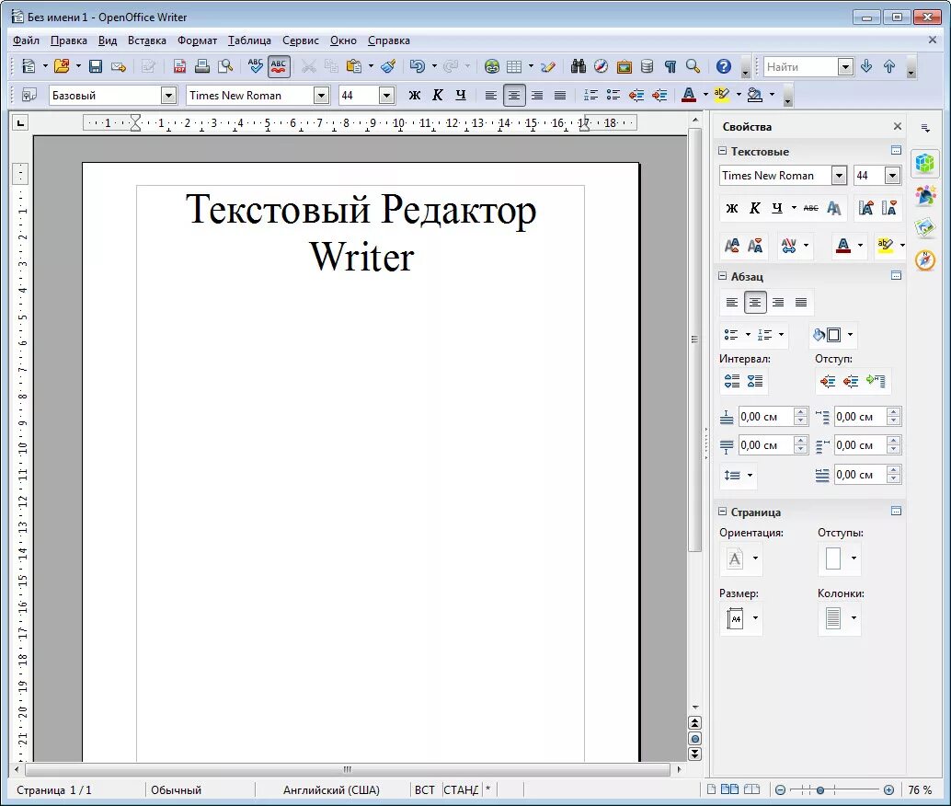This screenshot has height=806, width=951.
Task: Toggle Justified alignment in formatting toolbar
Action: (x=560, y=96)
